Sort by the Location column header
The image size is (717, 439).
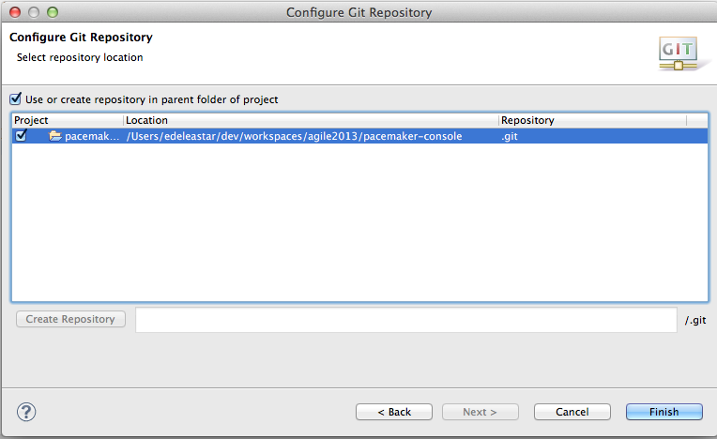click(x=311, y=120)
